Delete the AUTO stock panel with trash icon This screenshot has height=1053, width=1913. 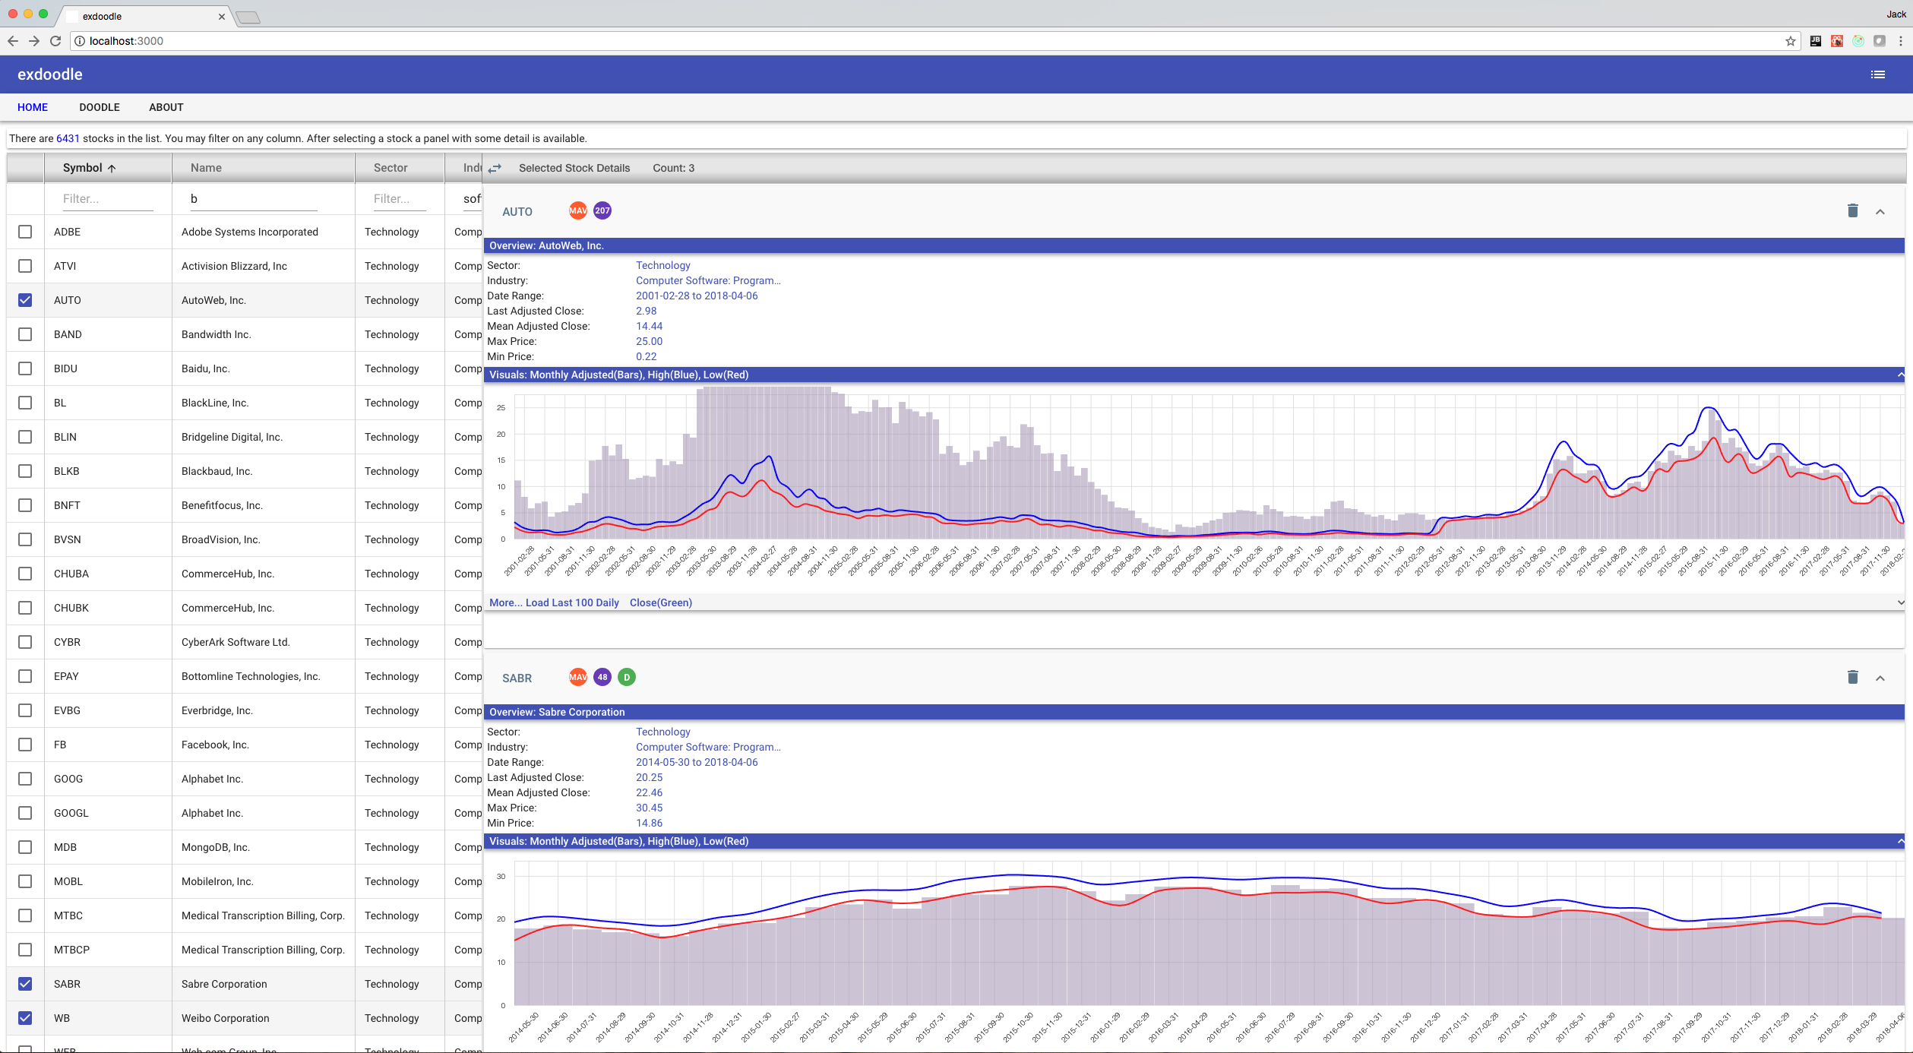coord(1852,211)
